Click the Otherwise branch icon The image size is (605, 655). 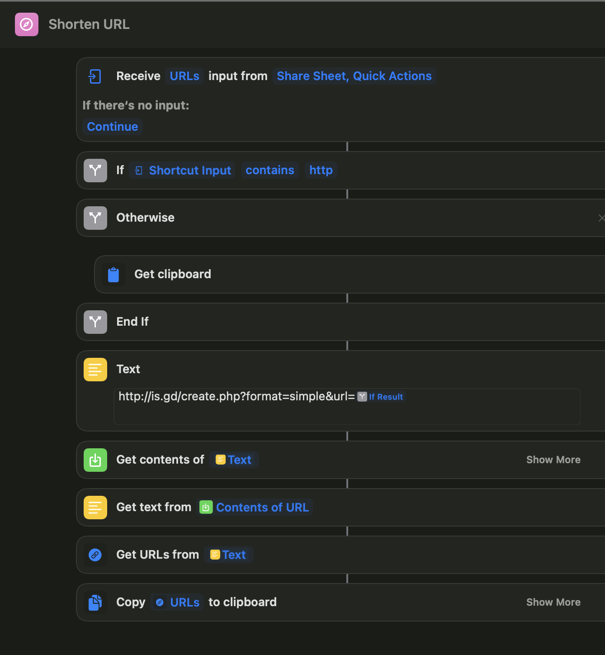click(95, 218)
